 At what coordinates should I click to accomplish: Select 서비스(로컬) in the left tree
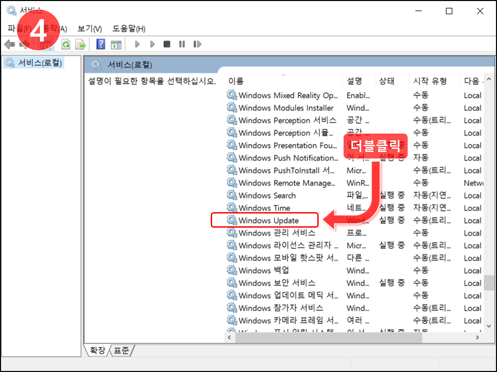tap(34, 63)
